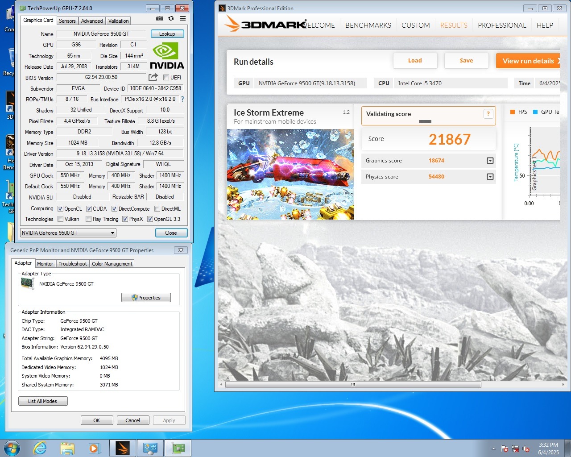Click the GPU-Z refresh icon
Image resolution: width=571 pixels, height=457 pixels.
171,19
